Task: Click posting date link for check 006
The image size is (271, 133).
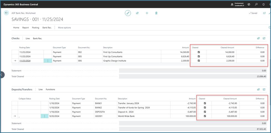Action: [x=25, y=61]
